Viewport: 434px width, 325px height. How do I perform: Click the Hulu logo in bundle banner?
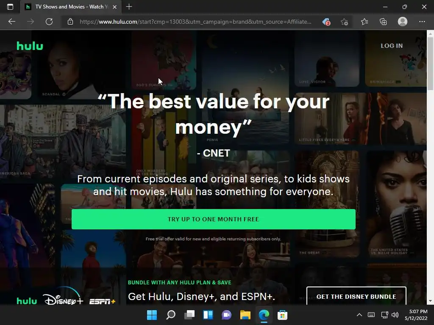(27, 301)
